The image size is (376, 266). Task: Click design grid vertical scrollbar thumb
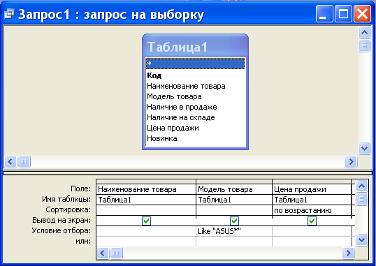click(361, 199)
